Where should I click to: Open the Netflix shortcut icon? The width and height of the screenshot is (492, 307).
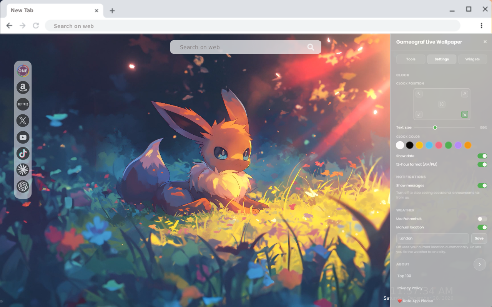[23, 104]
